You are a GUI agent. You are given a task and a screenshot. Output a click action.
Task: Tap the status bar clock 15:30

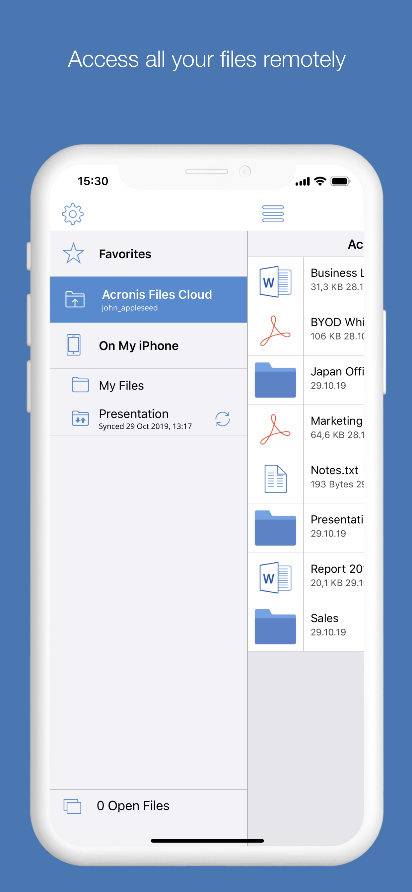(93, 181)
